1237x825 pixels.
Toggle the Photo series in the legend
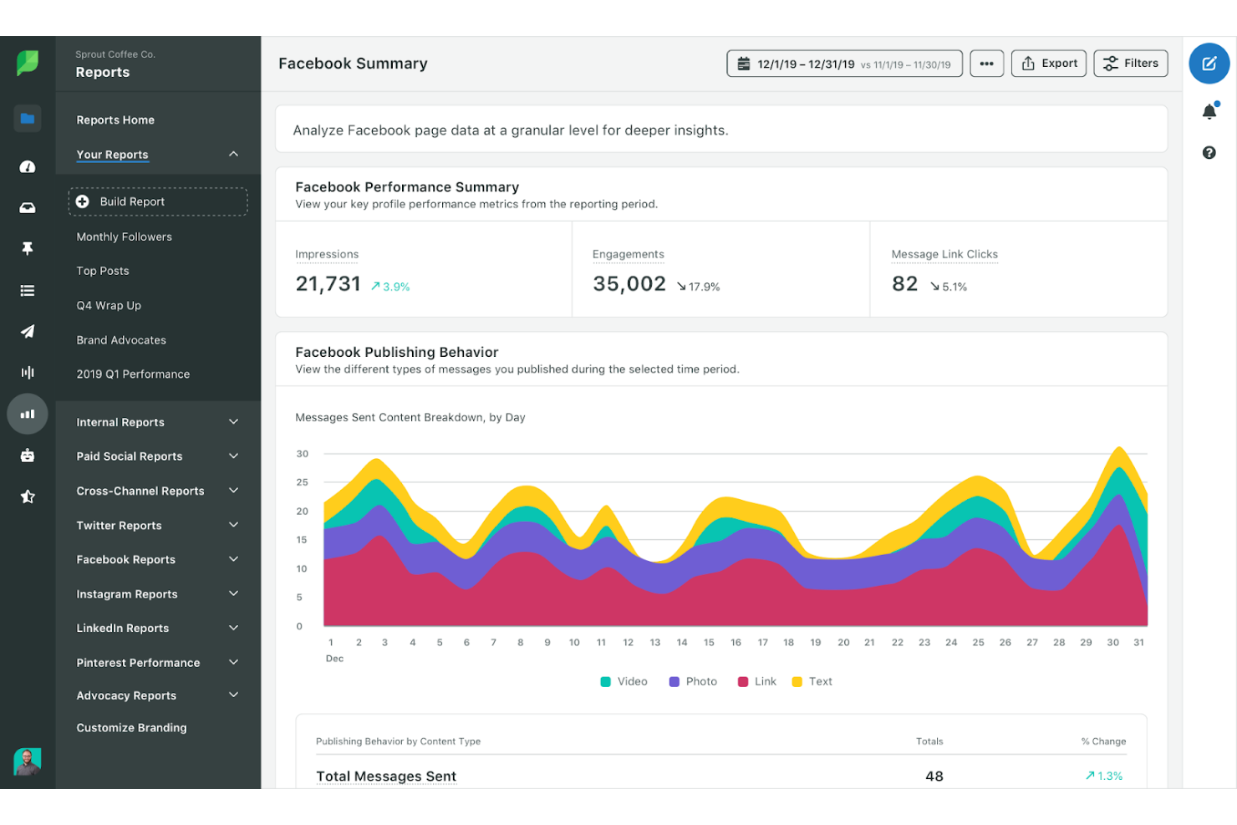tap(692, 681)
